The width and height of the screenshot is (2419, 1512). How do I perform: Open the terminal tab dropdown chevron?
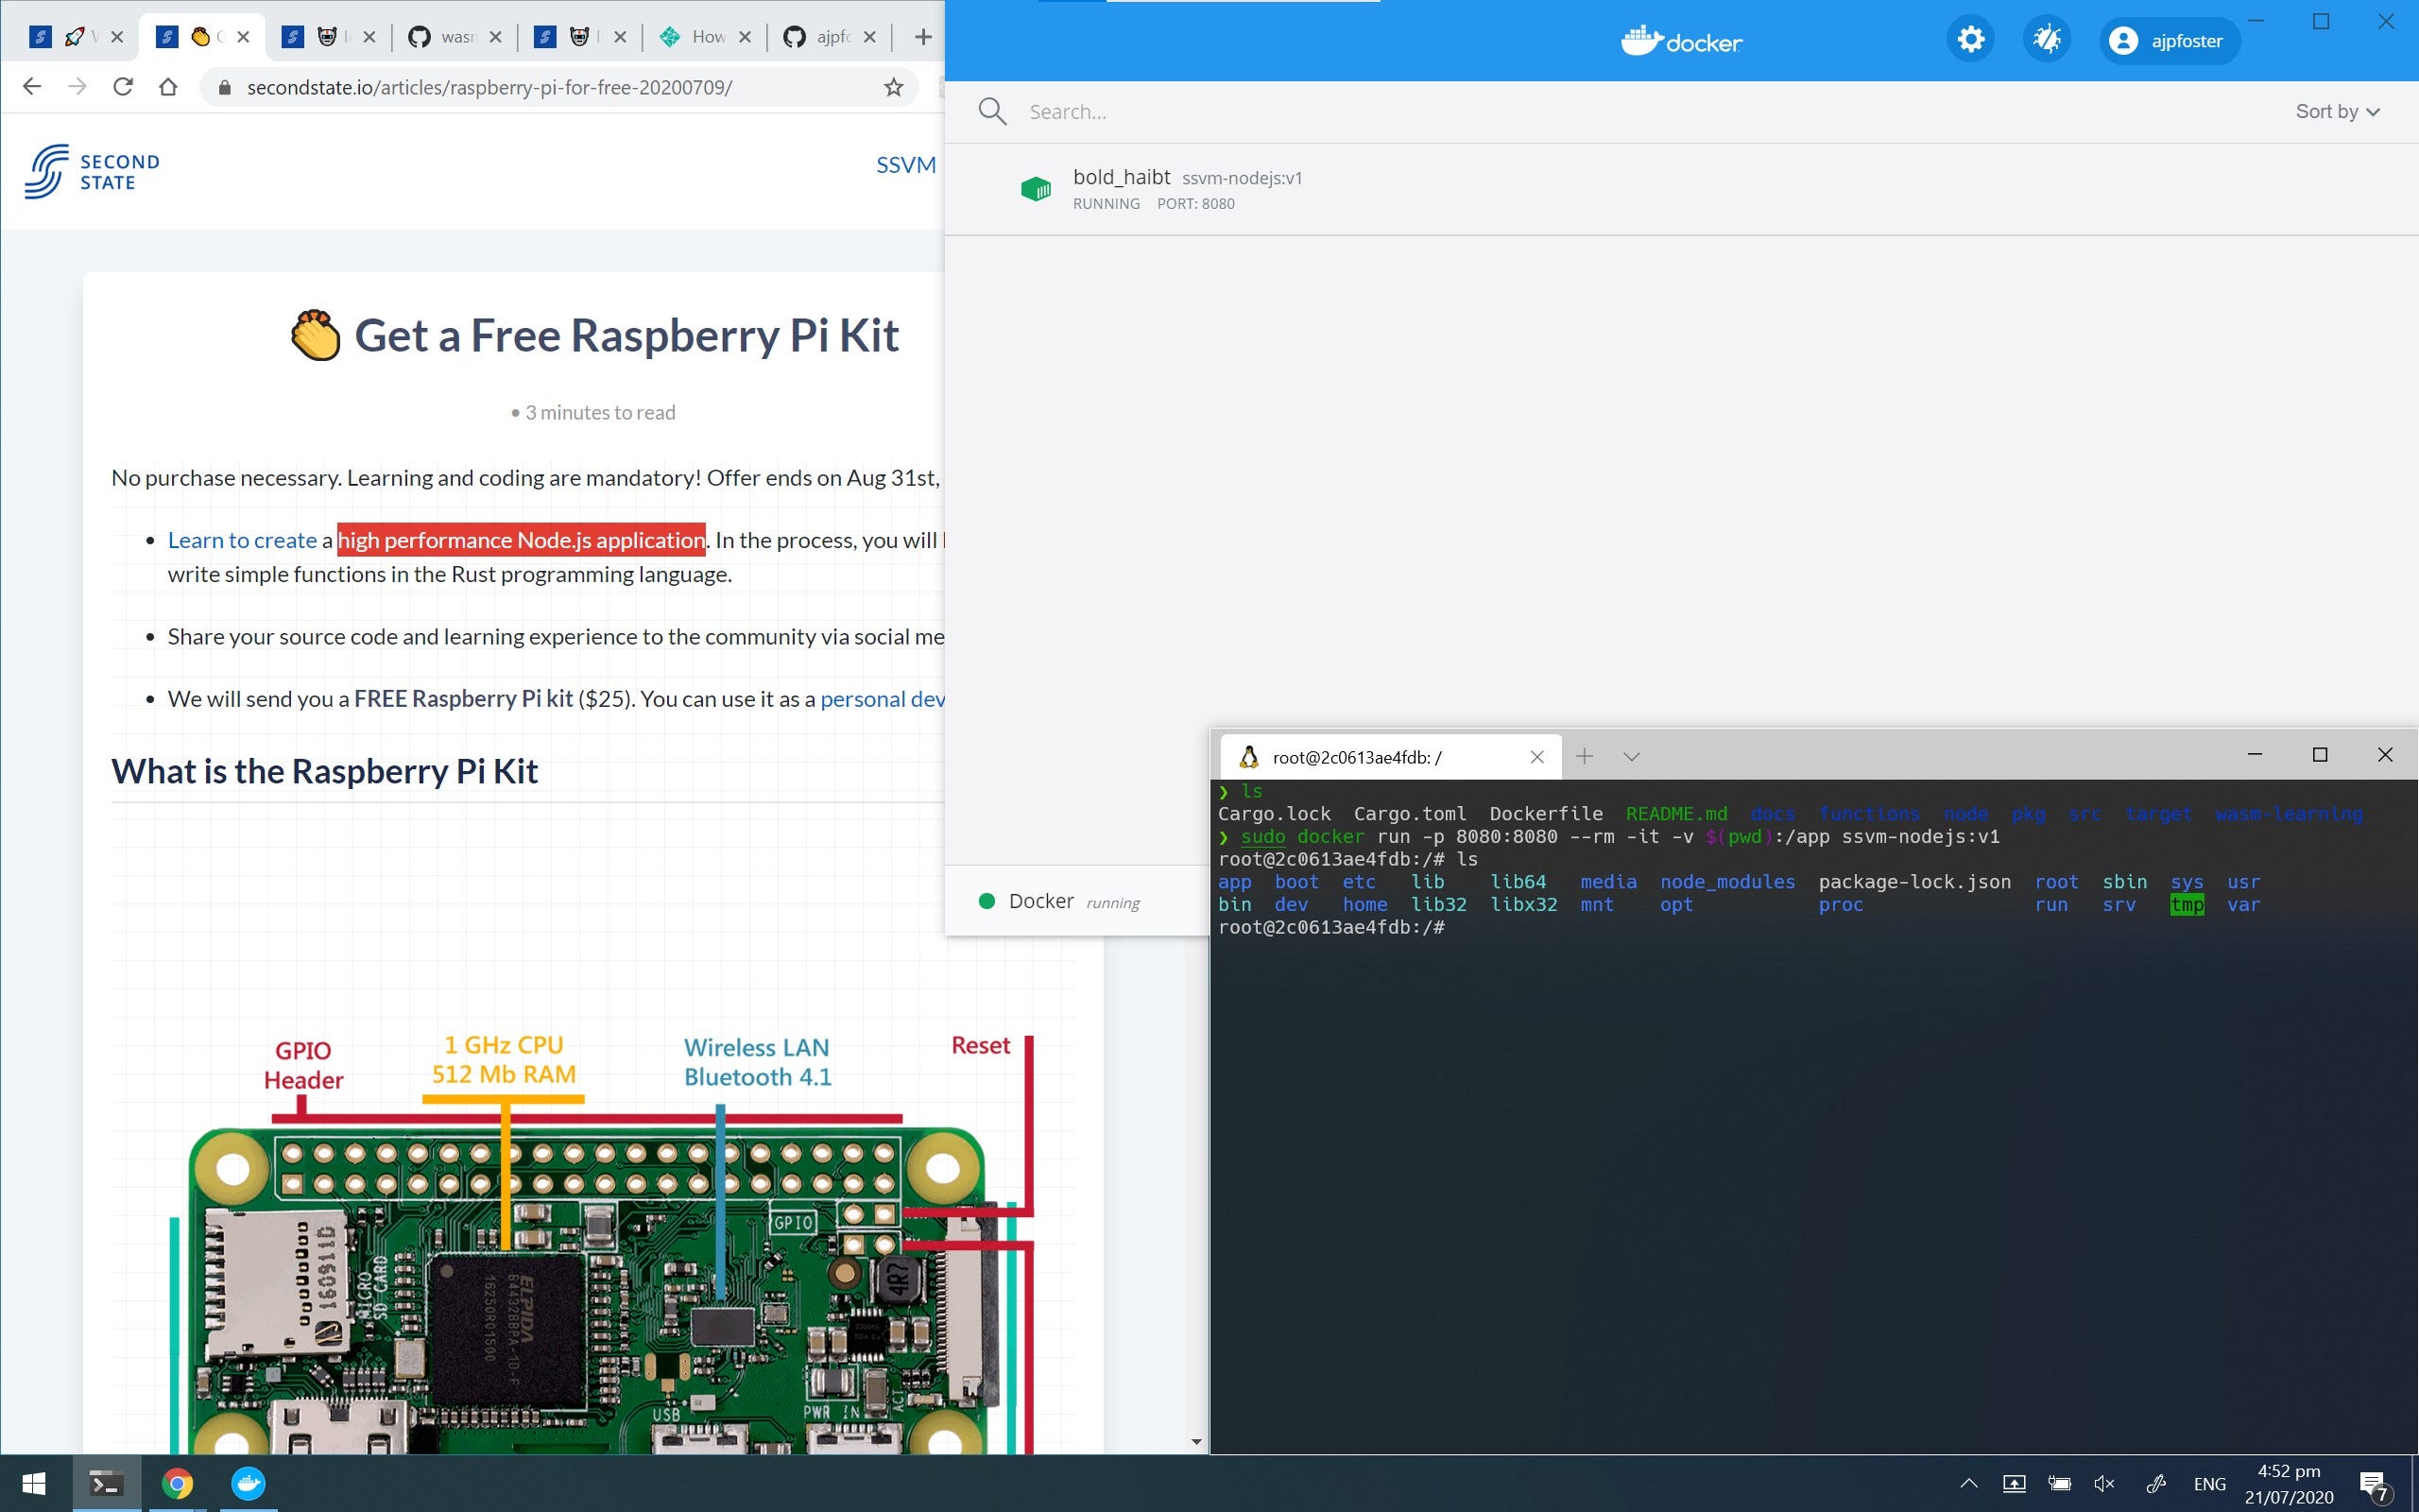tap(1631, 756)
